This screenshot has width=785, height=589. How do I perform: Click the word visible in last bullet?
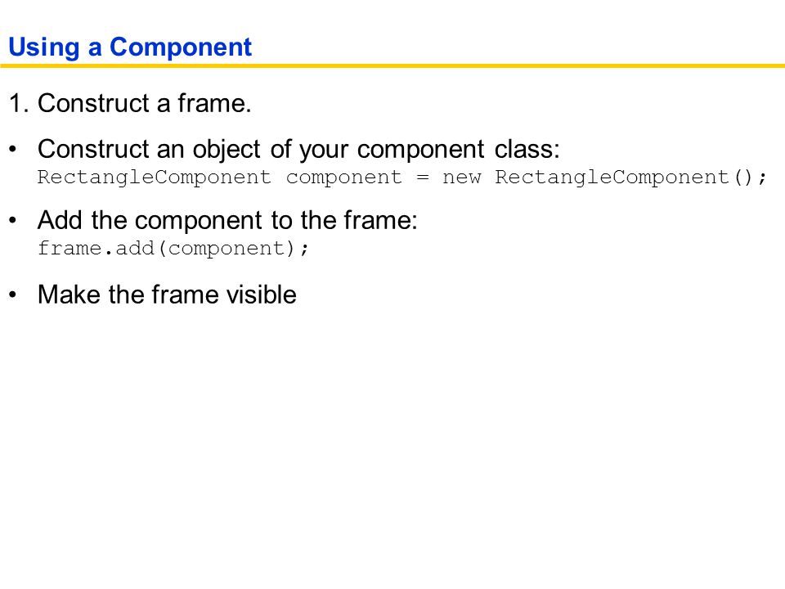point(262,294)
